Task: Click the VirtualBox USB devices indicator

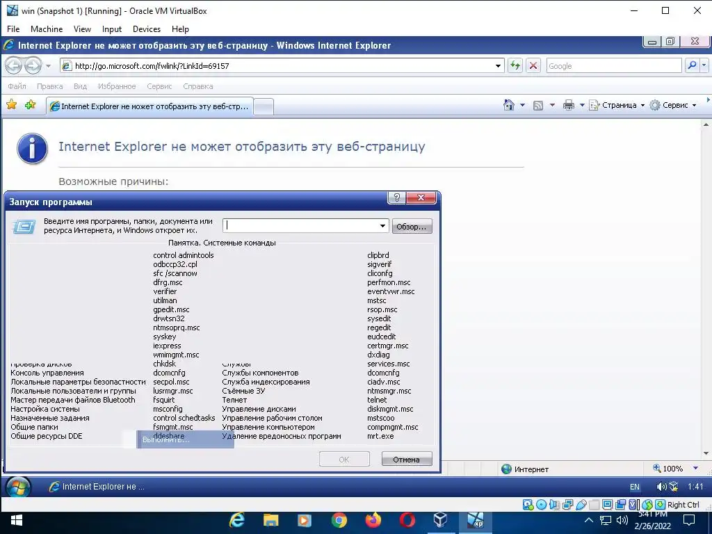Action: [x=581, y=505]
